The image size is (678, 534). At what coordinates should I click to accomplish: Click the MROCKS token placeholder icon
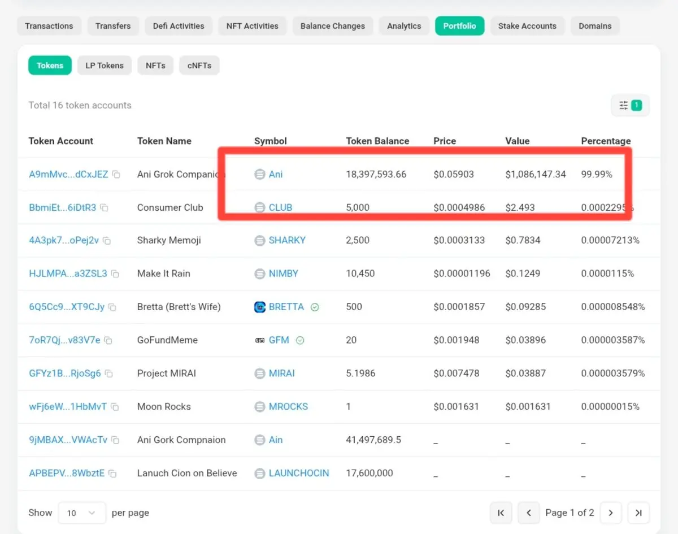point(260,407)
